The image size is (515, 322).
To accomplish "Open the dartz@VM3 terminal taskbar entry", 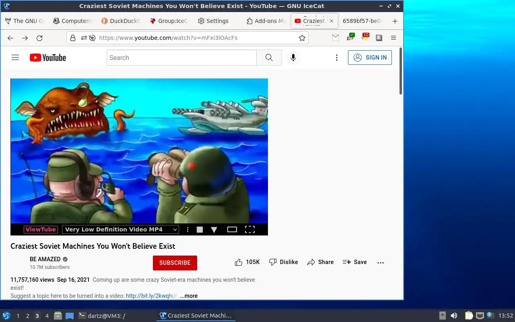I will [102, 316].
